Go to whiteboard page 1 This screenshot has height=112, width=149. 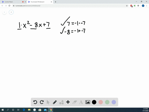pyautogui.click(x=4, y=12)
